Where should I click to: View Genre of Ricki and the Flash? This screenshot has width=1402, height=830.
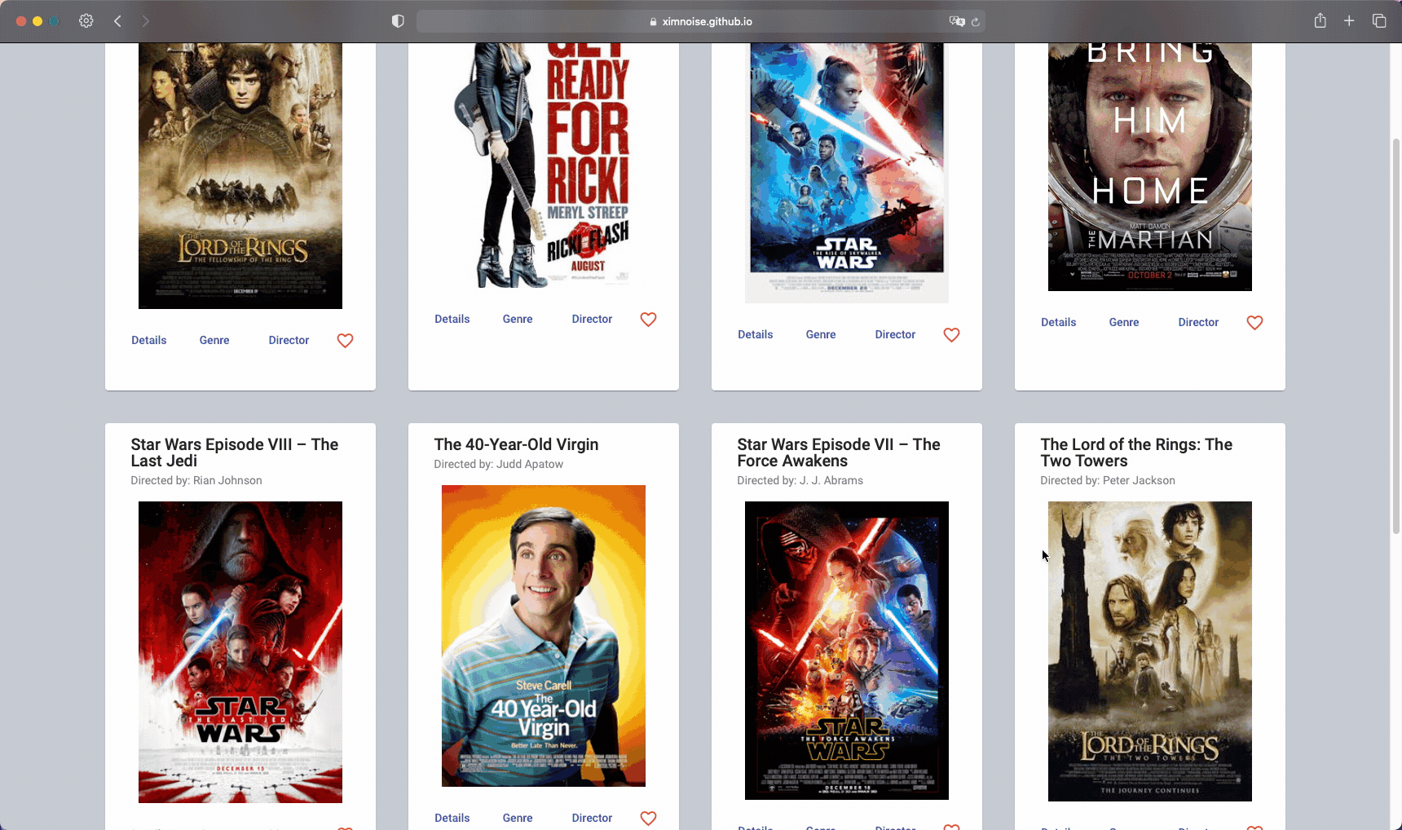(x=518, y=320)
